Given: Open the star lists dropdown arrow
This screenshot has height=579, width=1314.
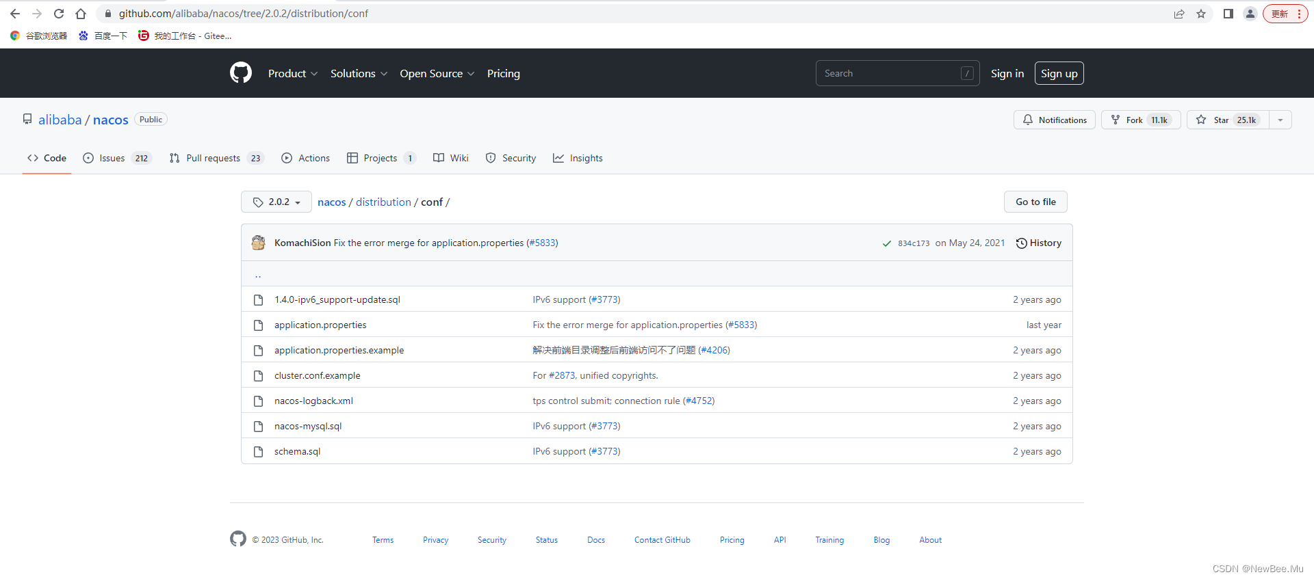Looking at the screenshot, I should coord(1280,120).
